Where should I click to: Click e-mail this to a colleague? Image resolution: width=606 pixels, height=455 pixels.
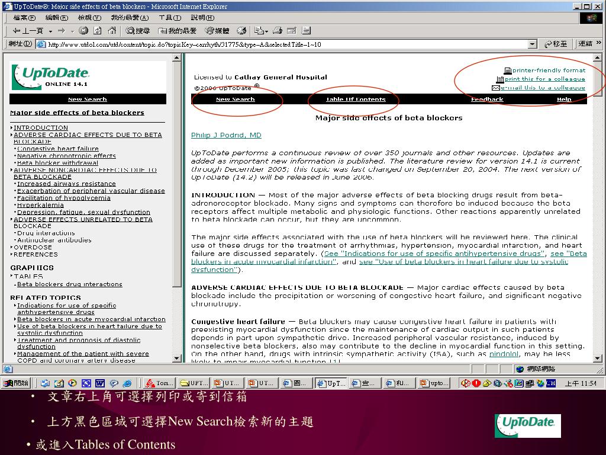tap(543, 88)
